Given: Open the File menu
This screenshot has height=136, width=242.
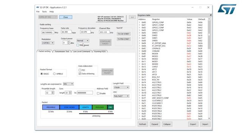Looking at the screenshot, I should [x=38, y=12].
